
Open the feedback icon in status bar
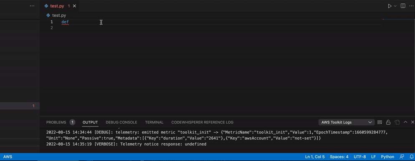point(402,157)
